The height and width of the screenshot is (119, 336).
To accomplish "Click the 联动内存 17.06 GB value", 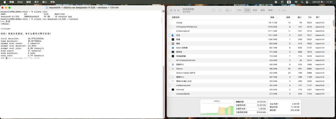I will tap(295, 107).
